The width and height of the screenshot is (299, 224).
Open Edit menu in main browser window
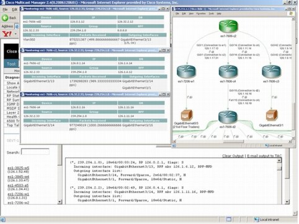pos(14,9)
